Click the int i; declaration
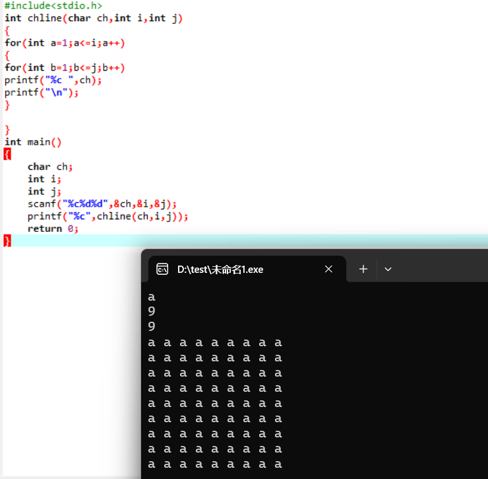The height and width of the screenshot is (479, 488). coord(44,179)
